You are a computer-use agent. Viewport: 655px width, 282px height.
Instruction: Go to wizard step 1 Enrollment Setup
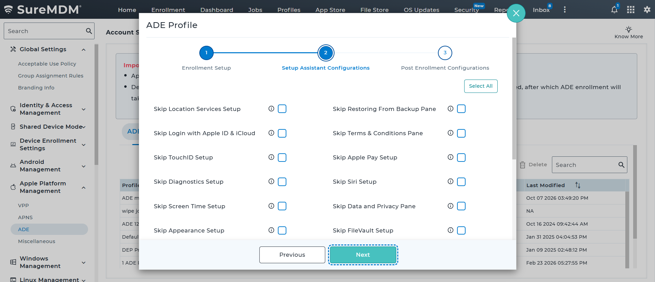click(206, 53)
